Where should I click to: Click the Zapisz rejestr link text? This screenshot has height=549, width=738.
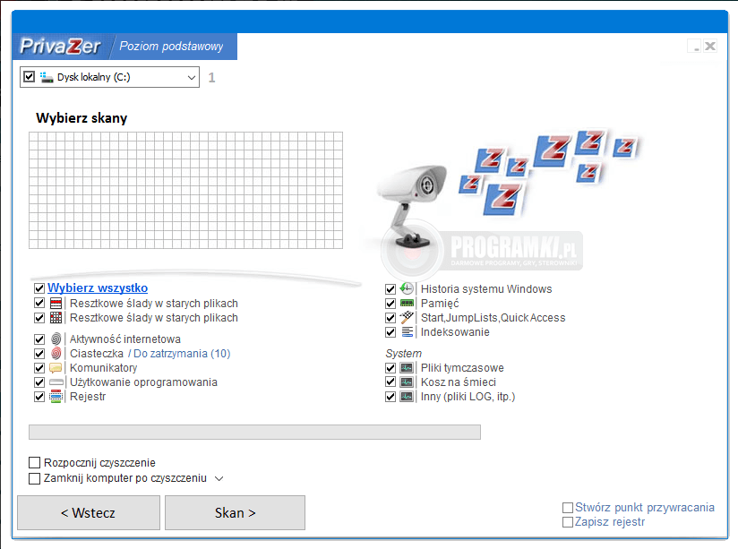610,522
